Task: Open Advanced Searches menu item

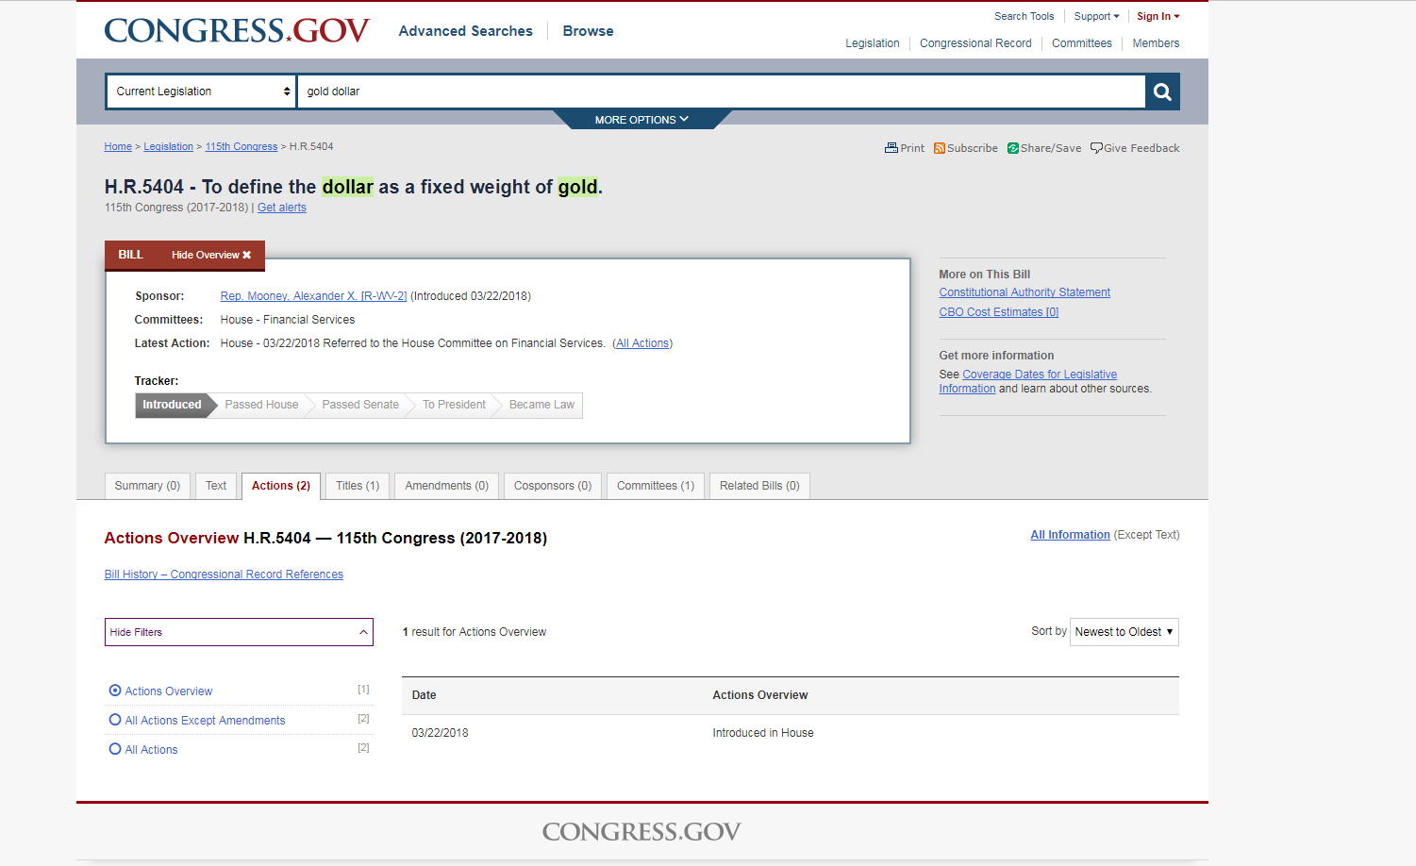Action: 466,31
